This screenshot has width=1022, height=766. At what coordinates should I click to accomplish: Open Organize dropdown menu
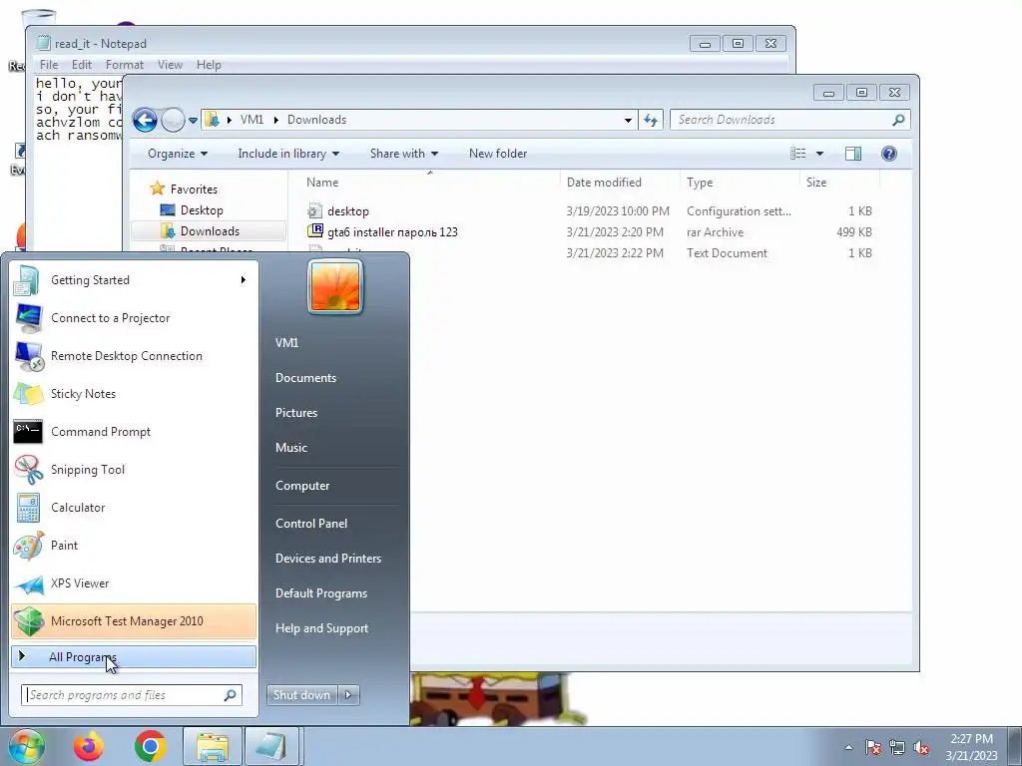pyautogui.click(x=178, y=154)
